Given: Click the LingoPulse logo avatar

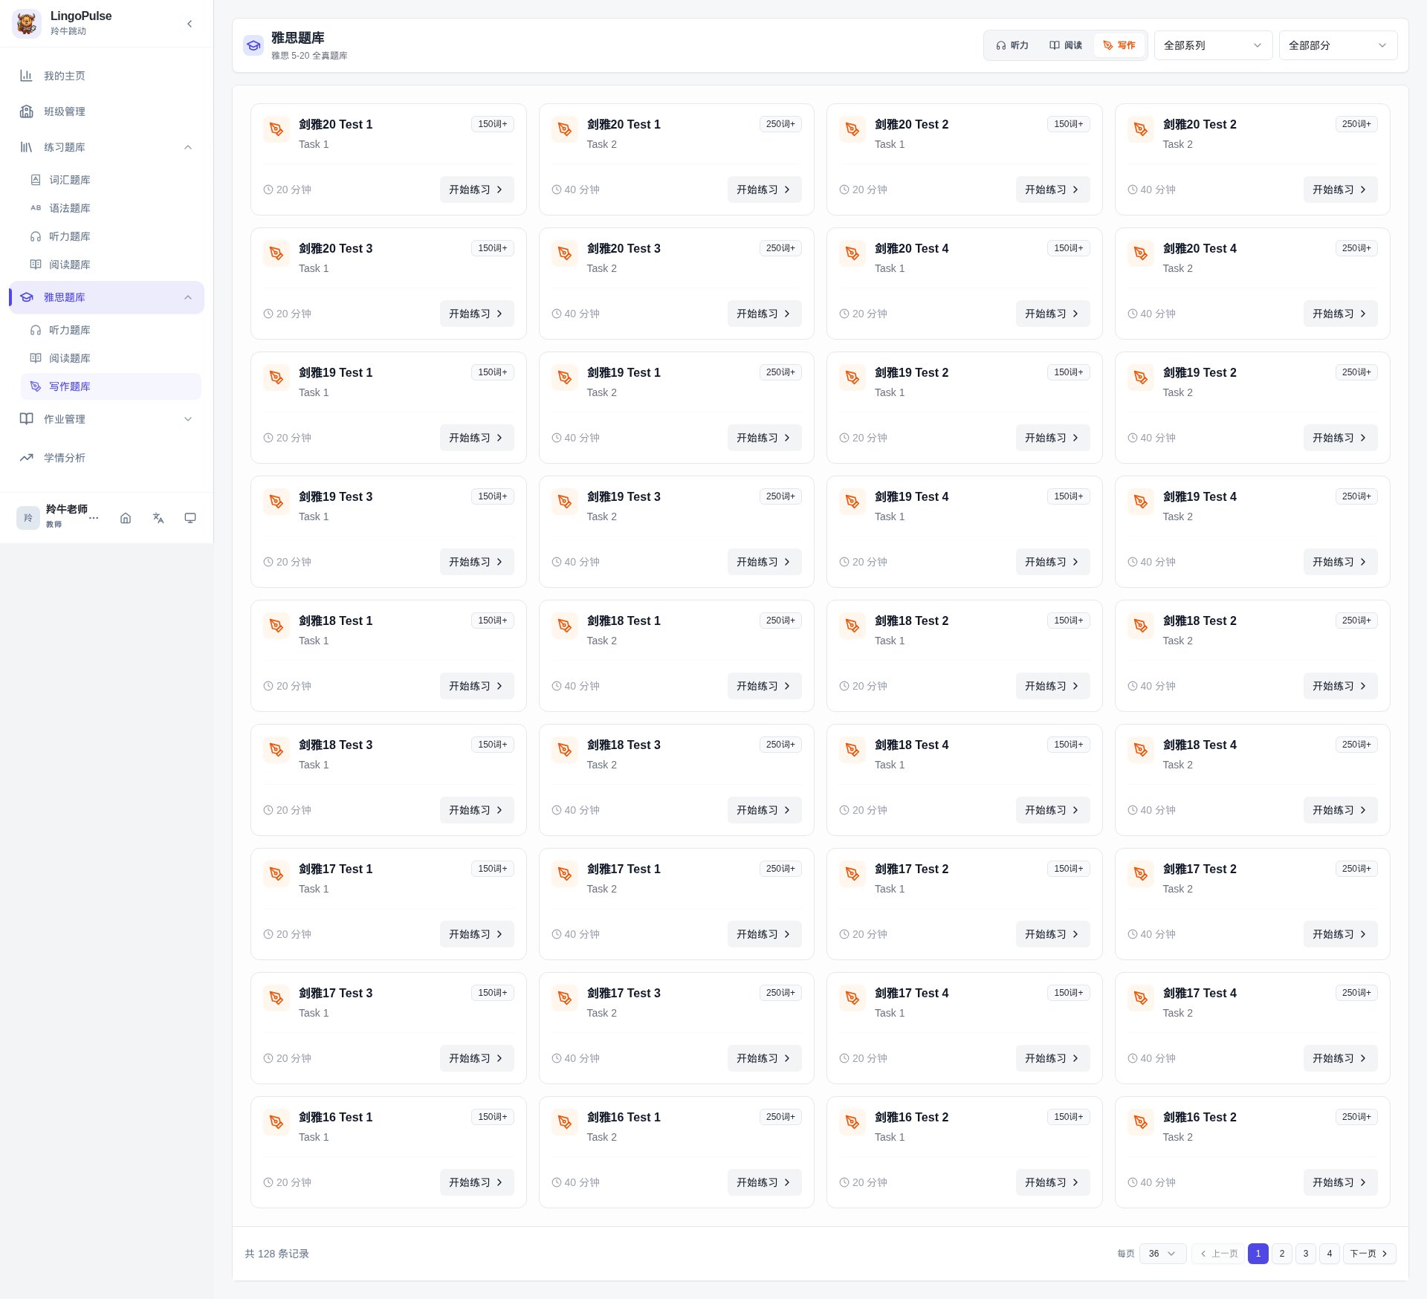Looking at the screenshot, I should (x=27, y=24).
